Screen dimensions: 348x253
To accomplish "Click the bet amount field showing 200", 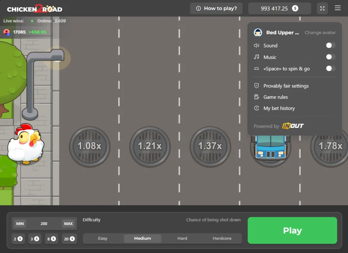I will coord(44,224).
